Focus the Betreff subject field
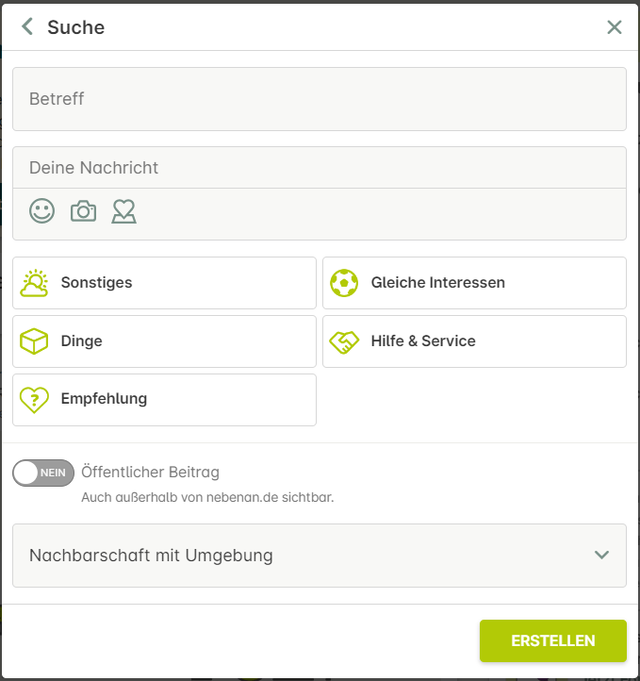The width and height of the screenshot is (640, 681). (320, 99)
